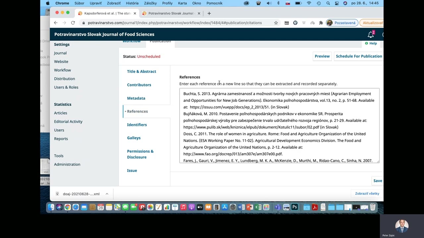Screen dimensions: 424x238
Task: Open the Metadata section
Action: pyautogui.click(x=136, y=98)
